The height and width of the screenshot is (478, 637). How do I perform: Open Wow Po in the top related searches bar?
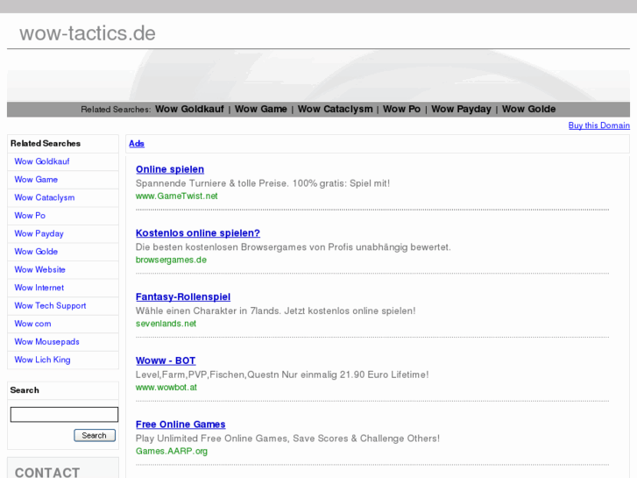click(x=401, y=109)
